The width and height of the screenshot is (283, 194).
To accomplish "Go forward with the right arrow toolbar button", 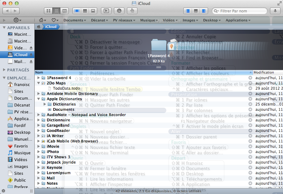I will (15, 11).
